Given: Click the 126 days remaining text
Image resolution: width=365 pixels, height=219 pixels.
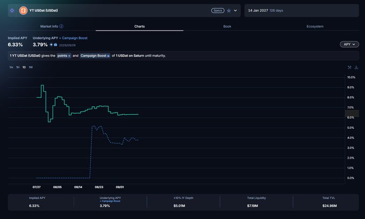Looking at the screenshot, I should tap(276, 11).
